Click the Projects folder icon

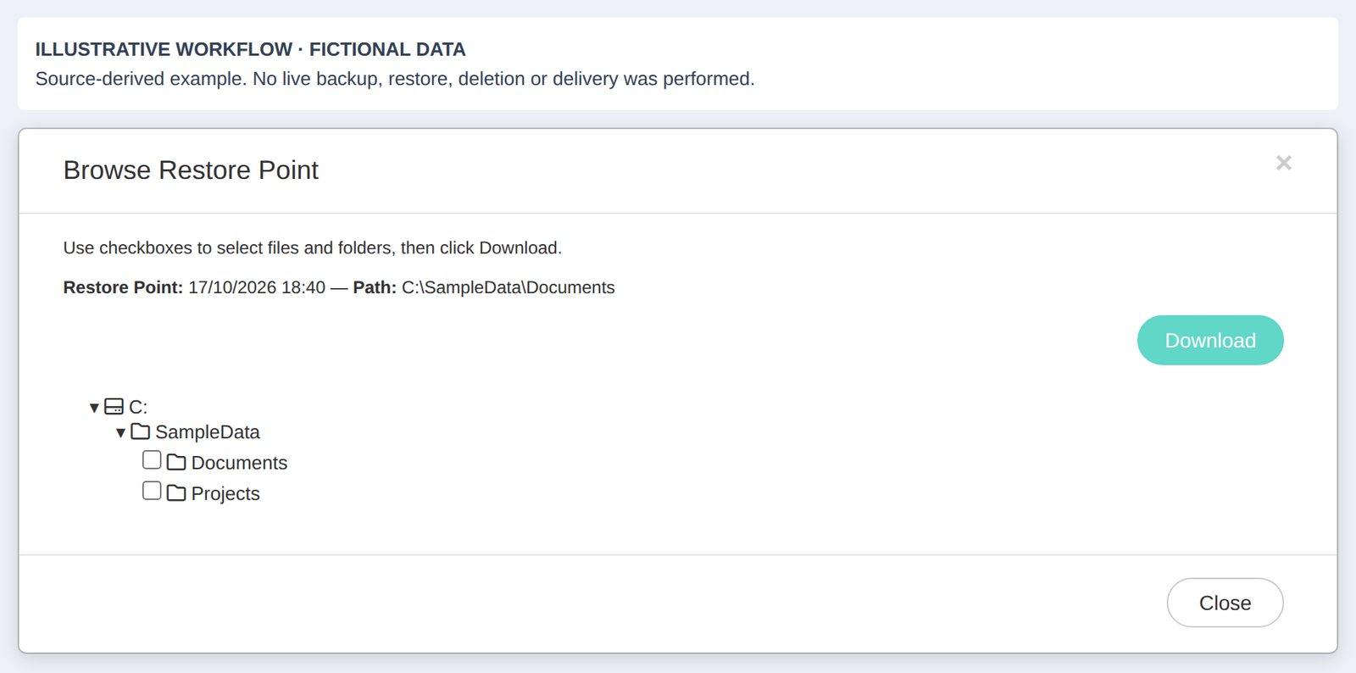click(176, 492)
